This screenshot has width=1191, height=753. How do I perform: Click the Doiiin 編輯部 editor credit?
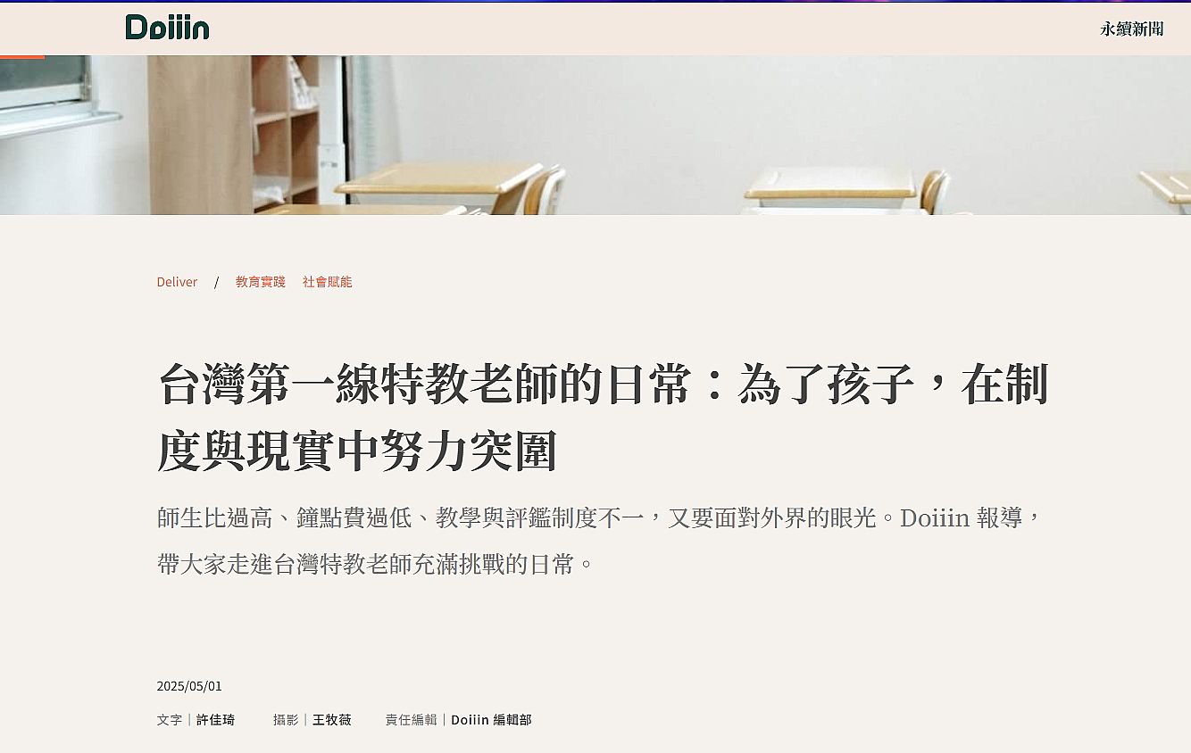pos(491,719)
